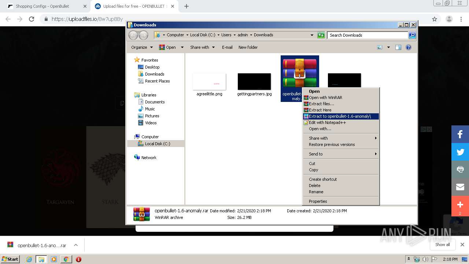Select Documents library in navigation pane
The width and height of the screenshot is (469, 264).
(x=151, y=102)
